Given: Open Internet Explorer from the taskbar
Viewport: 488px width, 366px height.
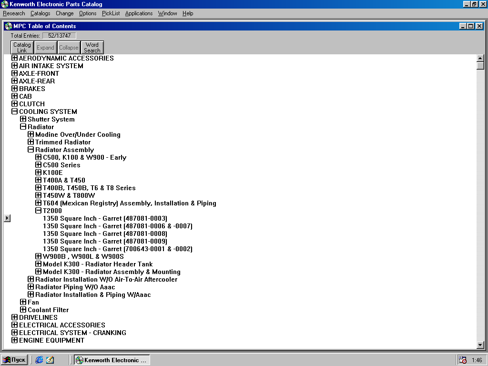Looking at the screenshot, I should (x=39, y=360).
